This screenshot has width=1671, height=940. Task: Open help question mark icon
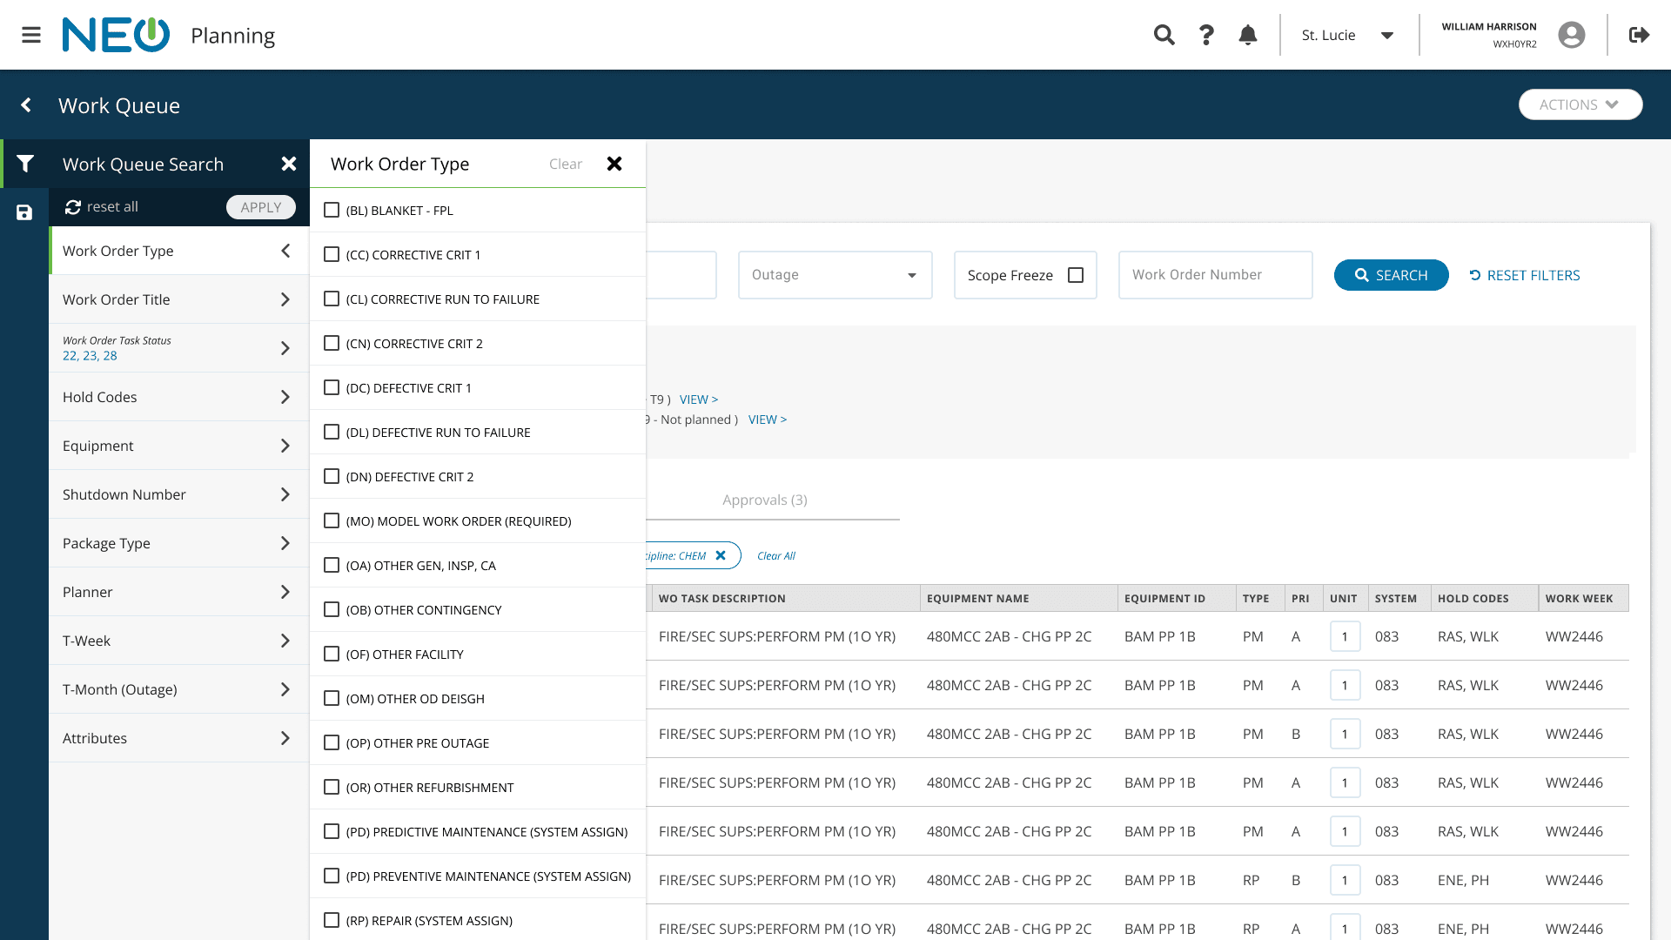[x=1205, y=35]
